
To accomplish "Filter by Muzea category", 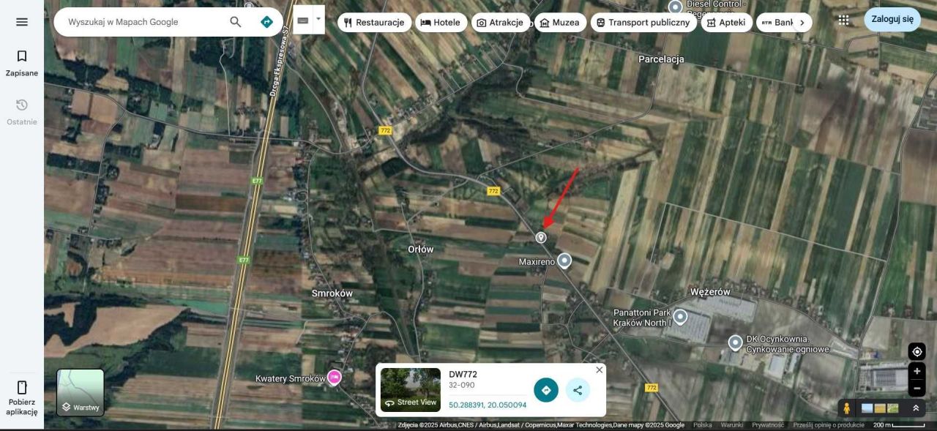I will click(x=560, y=23).
